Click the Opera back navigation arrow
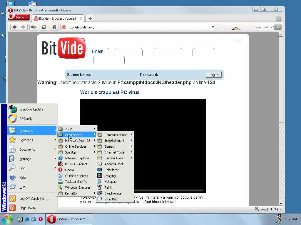The image size is (301, 225). (14, 27)
